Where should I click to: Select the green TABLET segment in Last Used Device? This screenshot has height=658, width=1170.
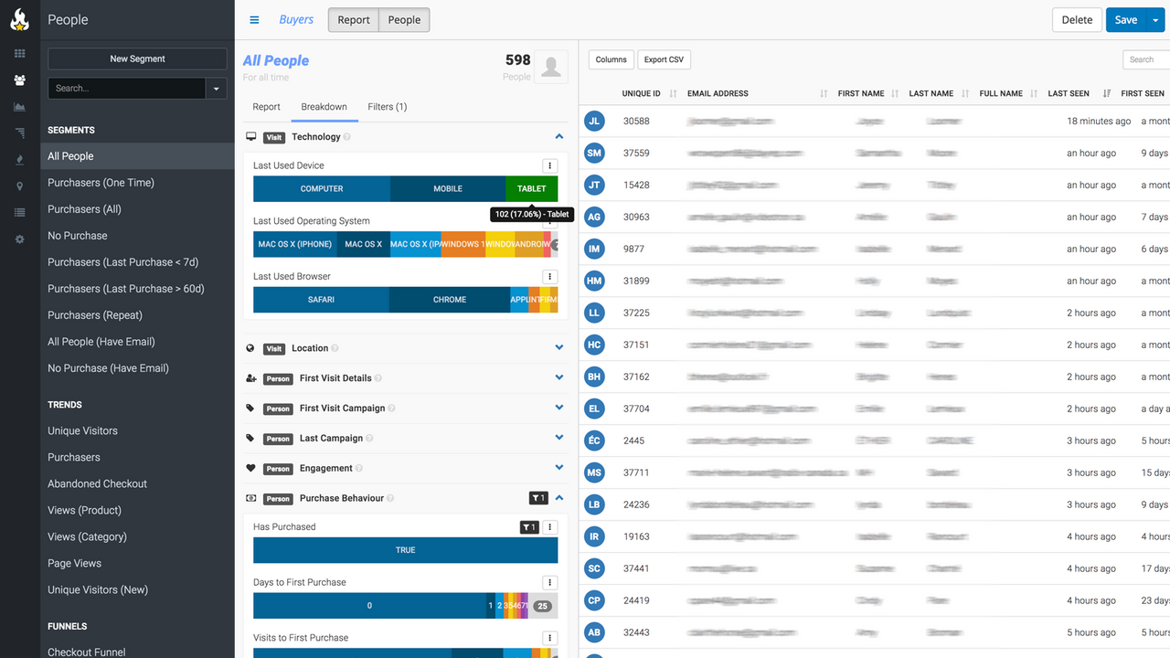click(531, 188)
